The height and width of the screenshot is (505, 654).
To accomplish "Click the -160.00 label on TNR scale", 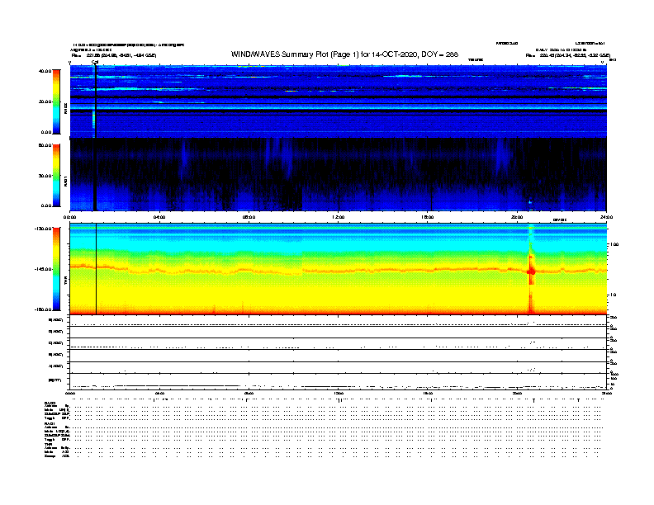I will pos(43,309).
